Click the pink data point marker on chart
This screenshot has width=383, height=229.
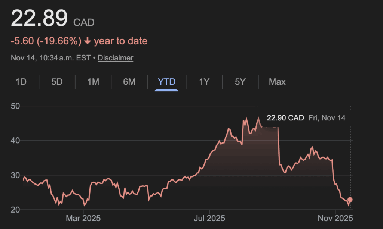(x=350, y=200)
